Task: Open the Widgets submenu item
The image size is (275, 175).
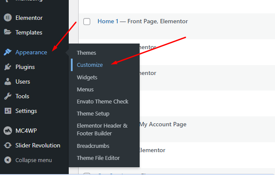Action: pos(87,77)
